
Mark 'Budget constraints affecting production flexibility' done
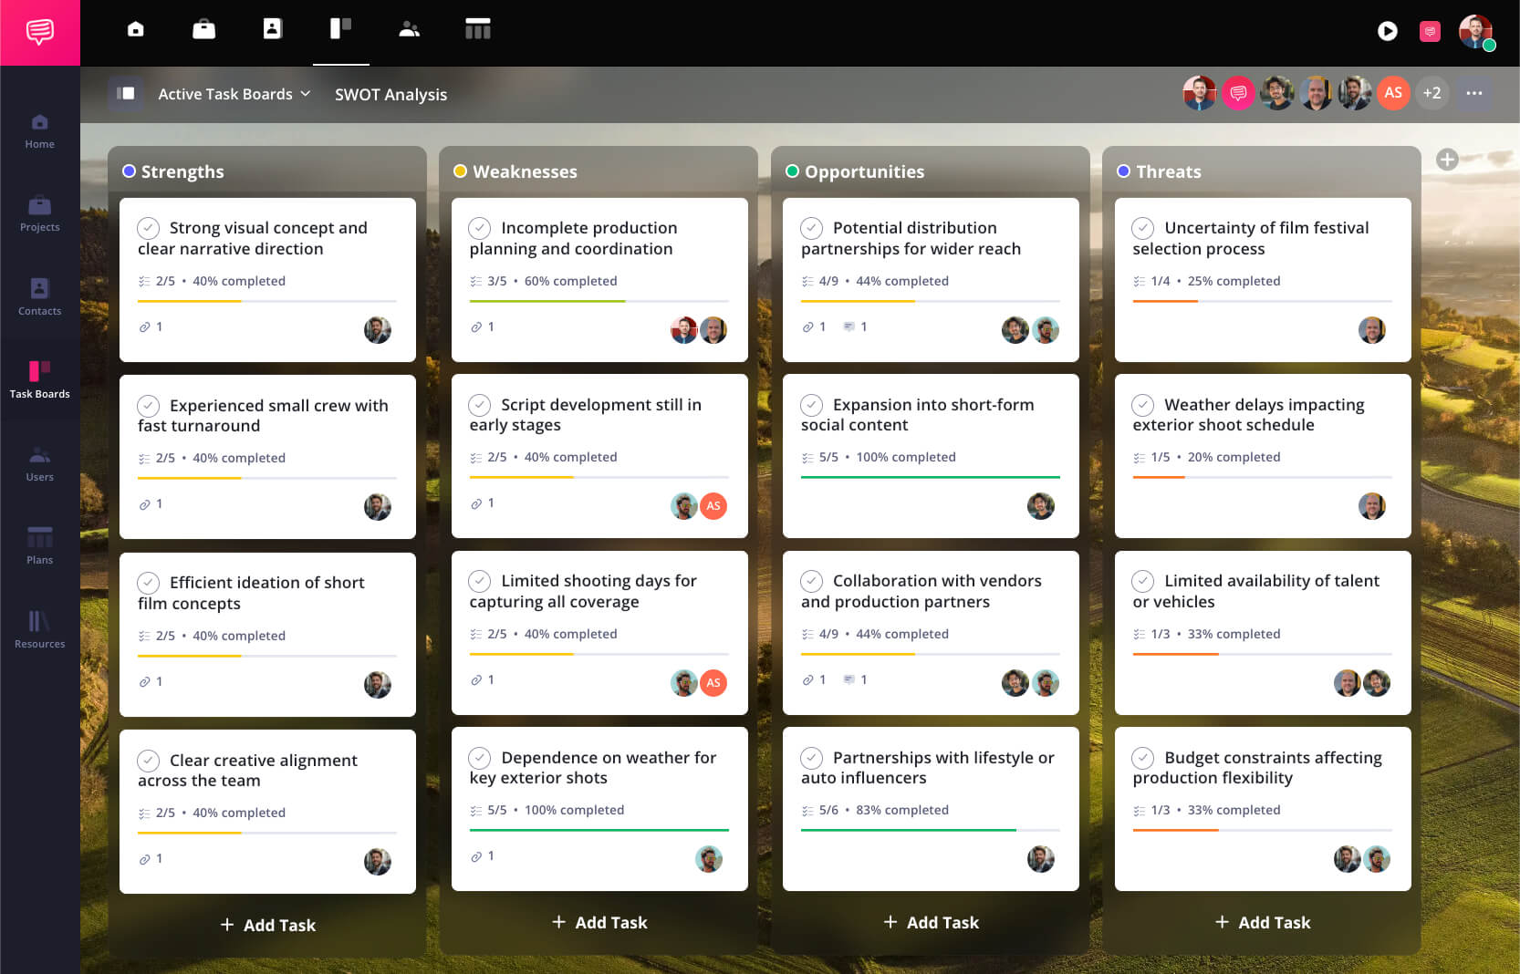[x=1143, y=758]
